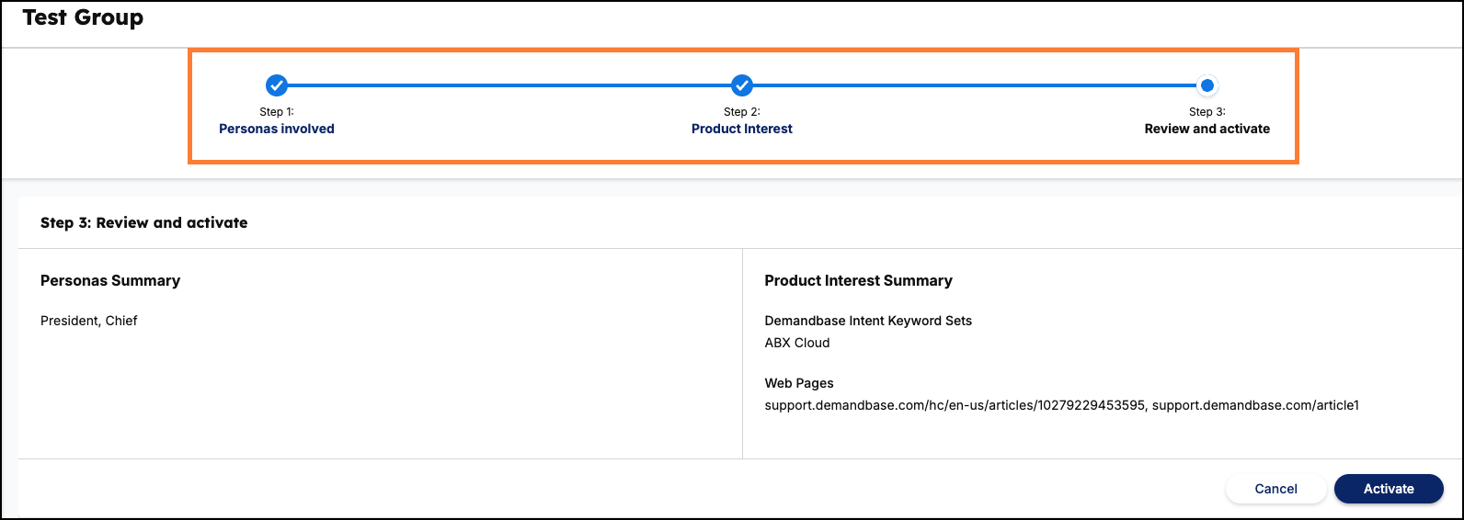Click the support.demandbase.com/article1 URL
Screen dimensions: 1464x520
click(1255, 405)
